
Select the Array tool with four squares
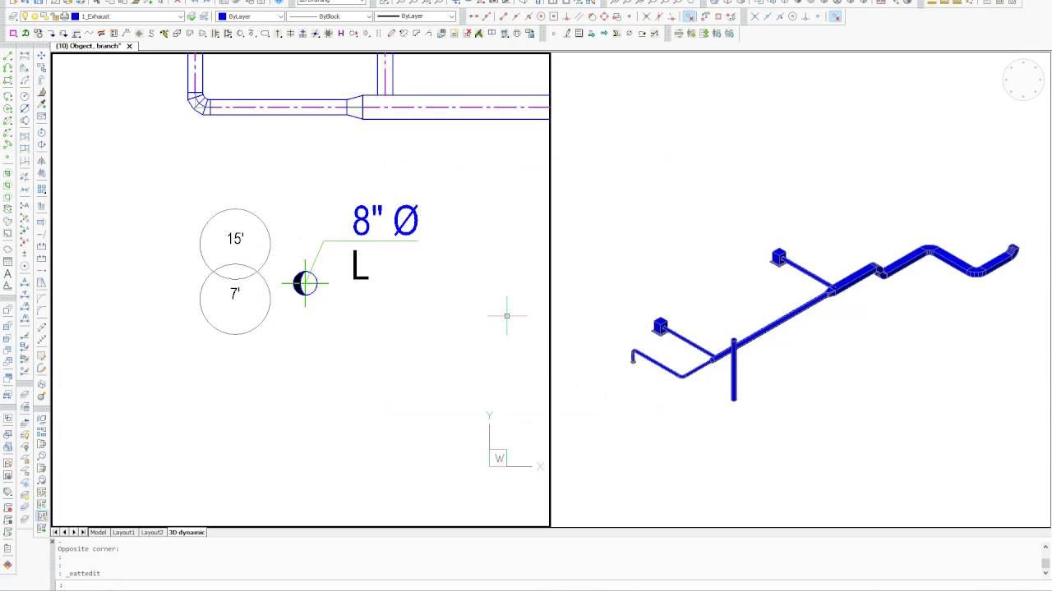(41, 188)
